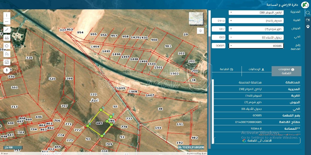Expand the المديرية directorate dropdown
The width and height of the screenshot is (311, 155).
coord(256,12)
